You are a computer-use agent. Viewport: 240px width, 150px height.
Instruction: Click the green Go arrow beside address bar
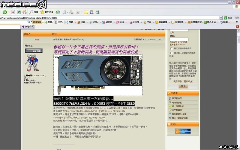click(x=225, y=18)
